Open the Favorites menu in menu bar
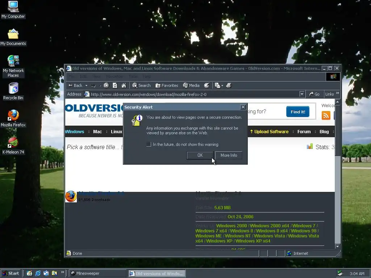This screenshot has height=278, width=371. [114, 77]
